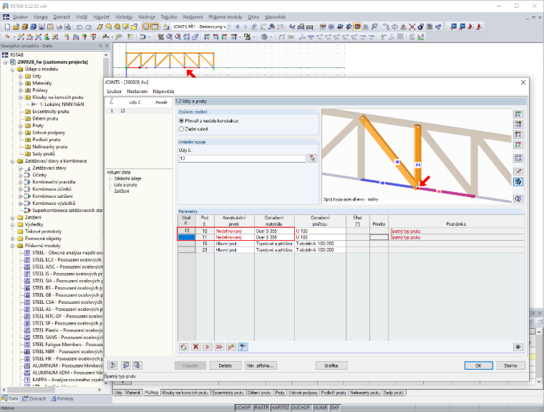Expand the Materiály tree node
The width and height of the screenshot is (544, 412).
click(x=20, y=83)
